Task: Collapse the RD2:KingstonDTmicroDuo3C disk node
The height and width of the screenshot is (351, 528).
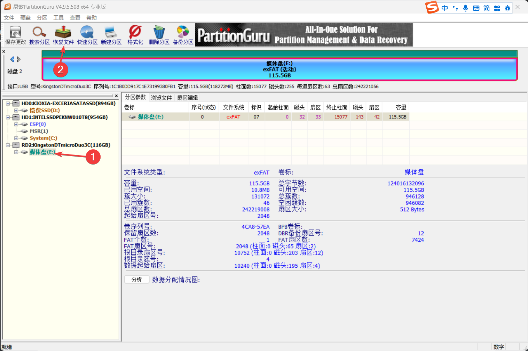Action: point(8,145)
